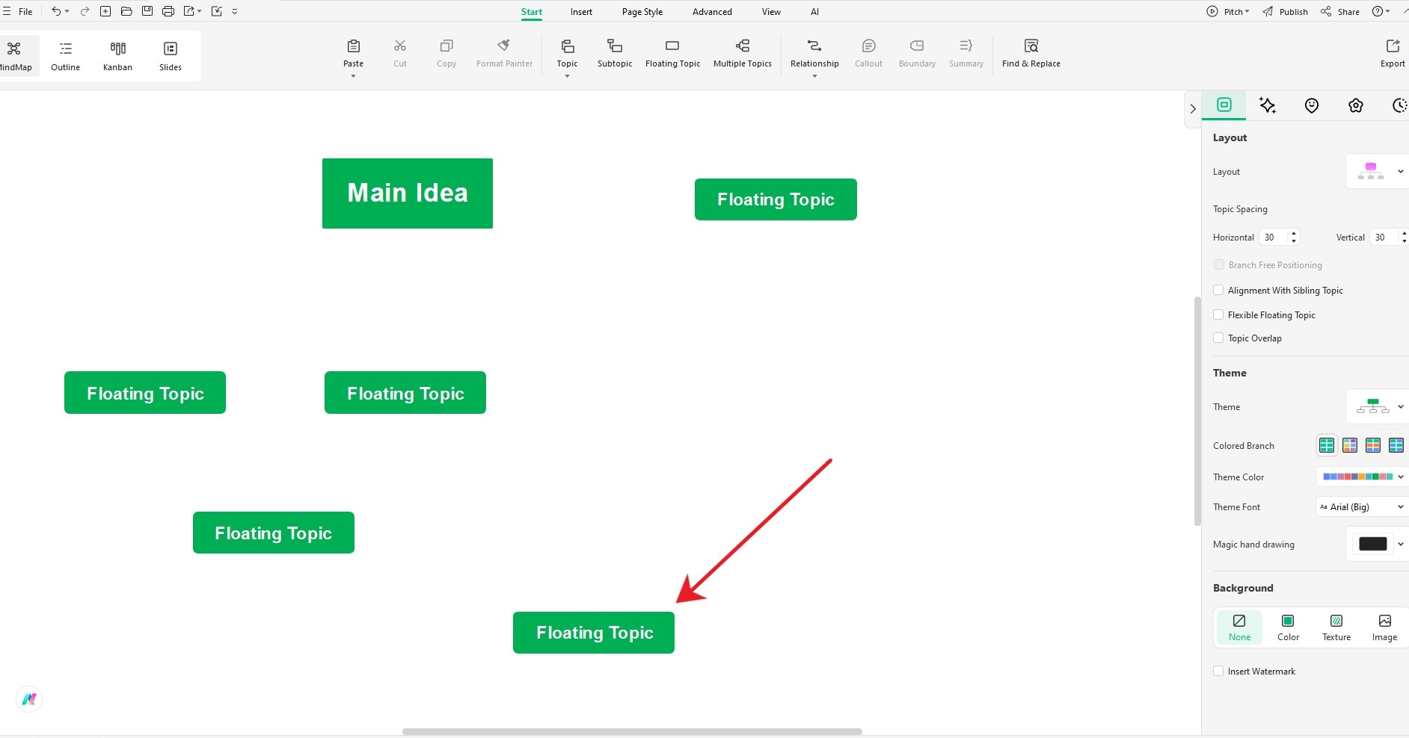Image resolution: width=1409 pixels, height=738 pixels.
Task: Open the Undo history dropdown arrow
Action: [67, 11]
